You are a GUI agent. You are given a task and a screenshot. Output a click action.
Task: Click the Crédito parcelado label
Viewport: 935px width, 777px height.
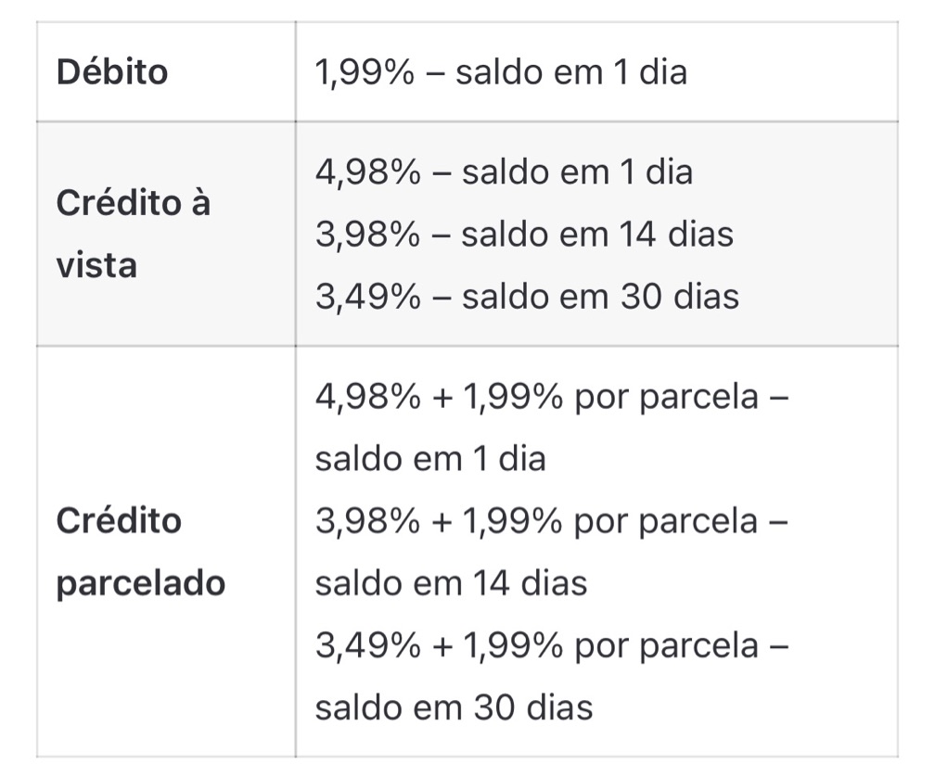pos(141,551)
